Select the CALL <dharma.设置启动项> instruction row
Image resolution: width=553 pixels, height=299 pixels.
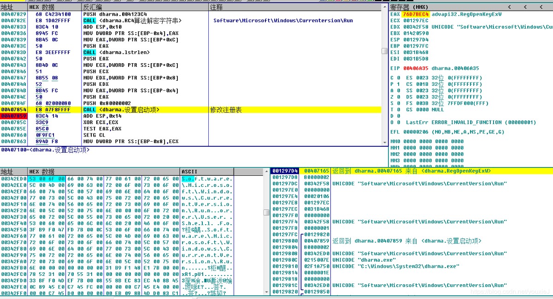[x=191, y=110]
